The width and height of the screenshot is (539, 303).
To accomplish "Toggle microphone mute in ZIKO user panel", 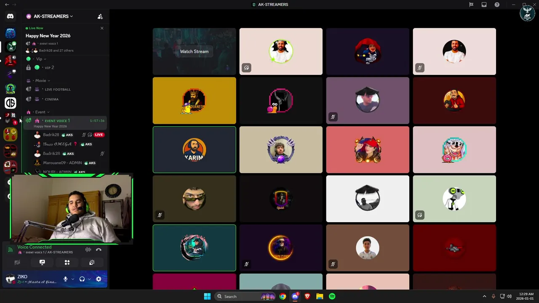I will [x=65, y=279].
